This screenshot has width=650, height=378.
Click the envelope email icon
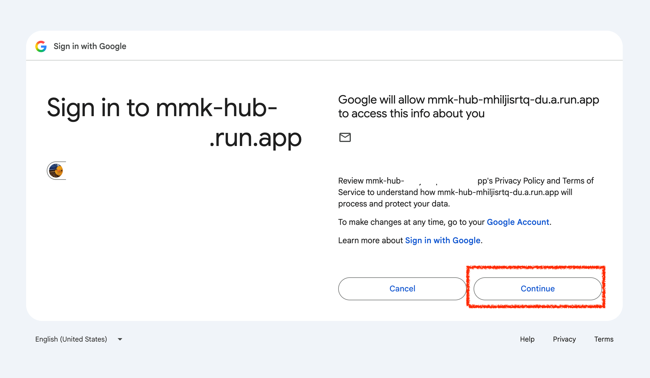click(x=345, y=137)
